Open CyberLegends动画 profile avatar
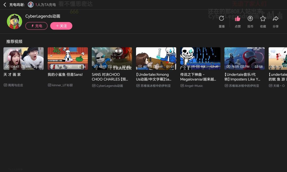Image resolution: width=287 pixels, height=172 pixels. 14,21
